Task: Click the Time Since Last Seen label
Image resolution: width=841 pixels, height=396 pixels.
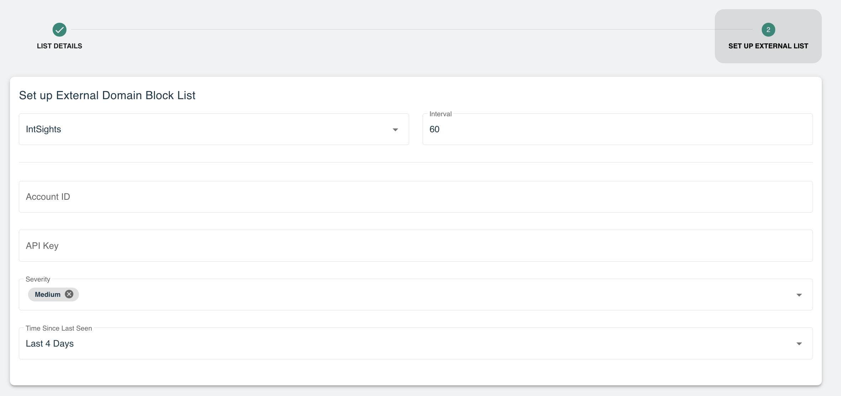Action: click(59, 328)
